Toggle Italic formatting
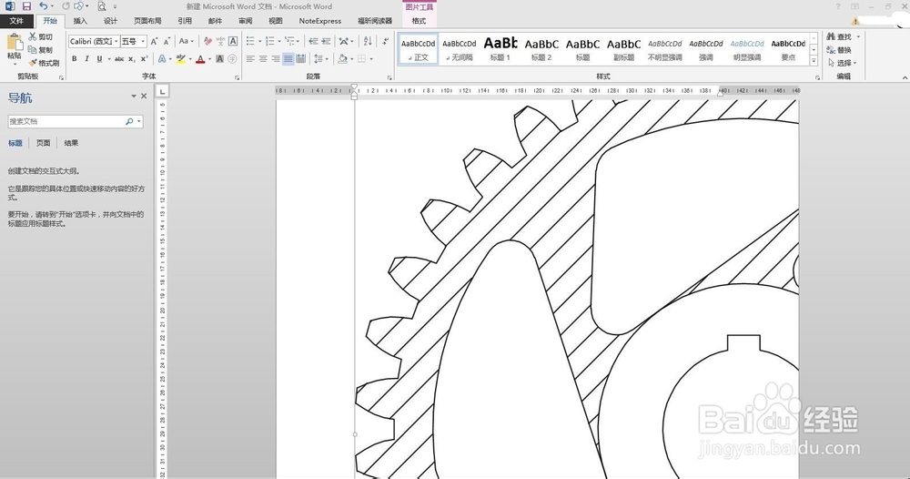This screenshot has width=910, height=479. tap(86, 58)
